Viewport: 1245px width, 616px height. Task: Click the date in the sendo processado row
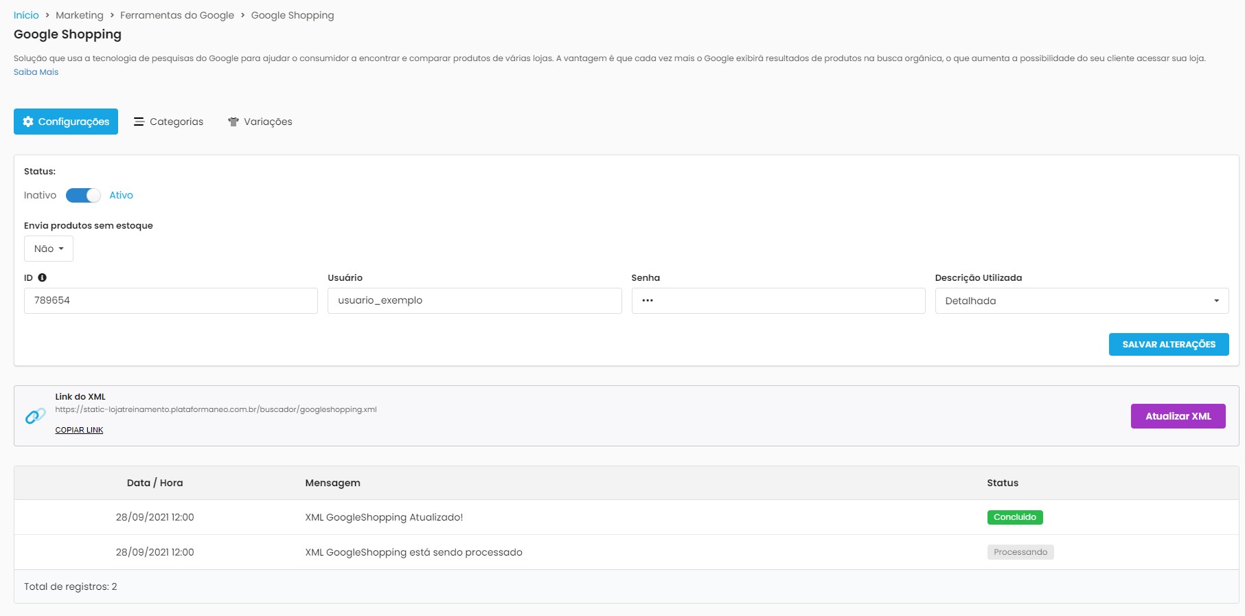pyautogui.click(x=155, y=552)
